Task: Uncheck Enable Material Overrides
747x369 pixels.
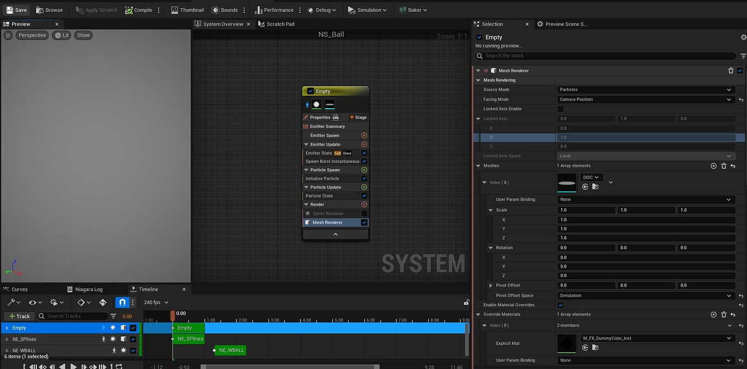Action: (x=560, y=305)
